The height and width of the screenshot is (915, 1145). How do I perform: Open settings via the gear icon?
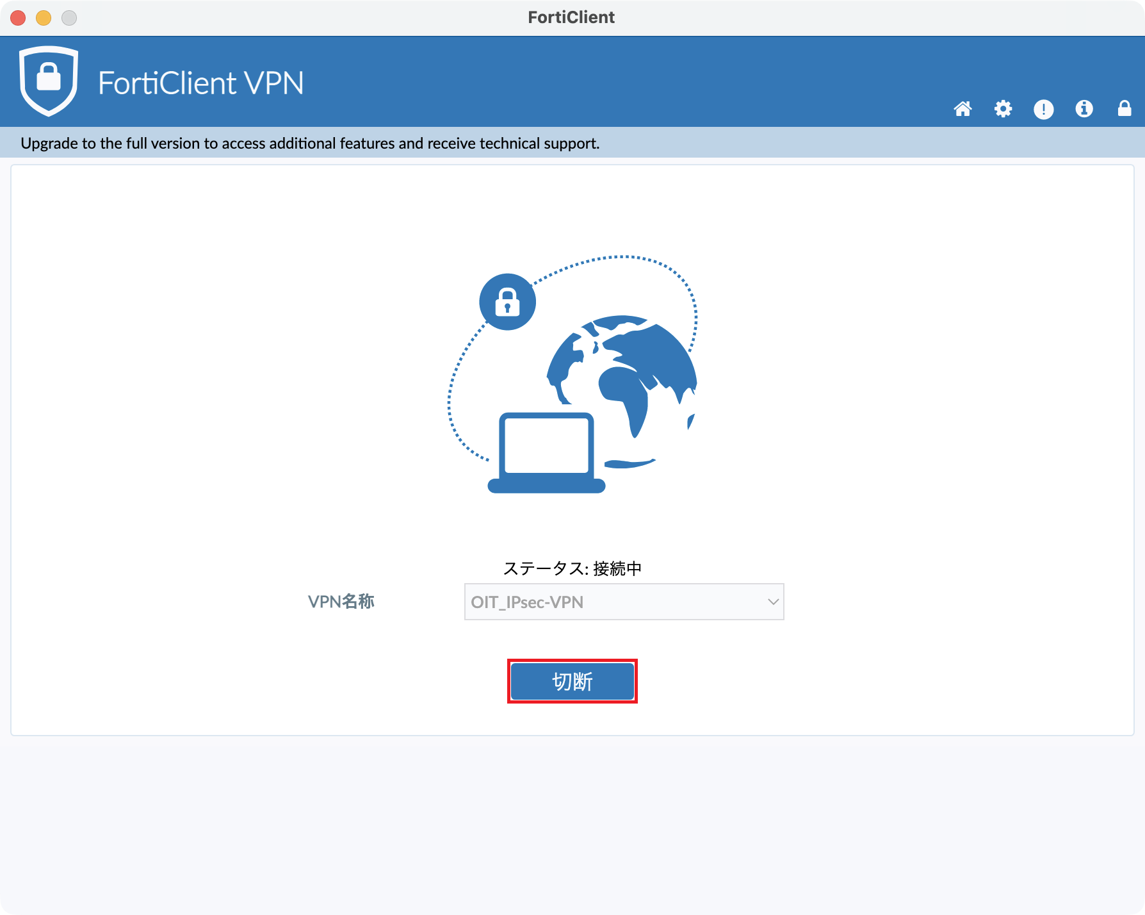[1003, 109]
